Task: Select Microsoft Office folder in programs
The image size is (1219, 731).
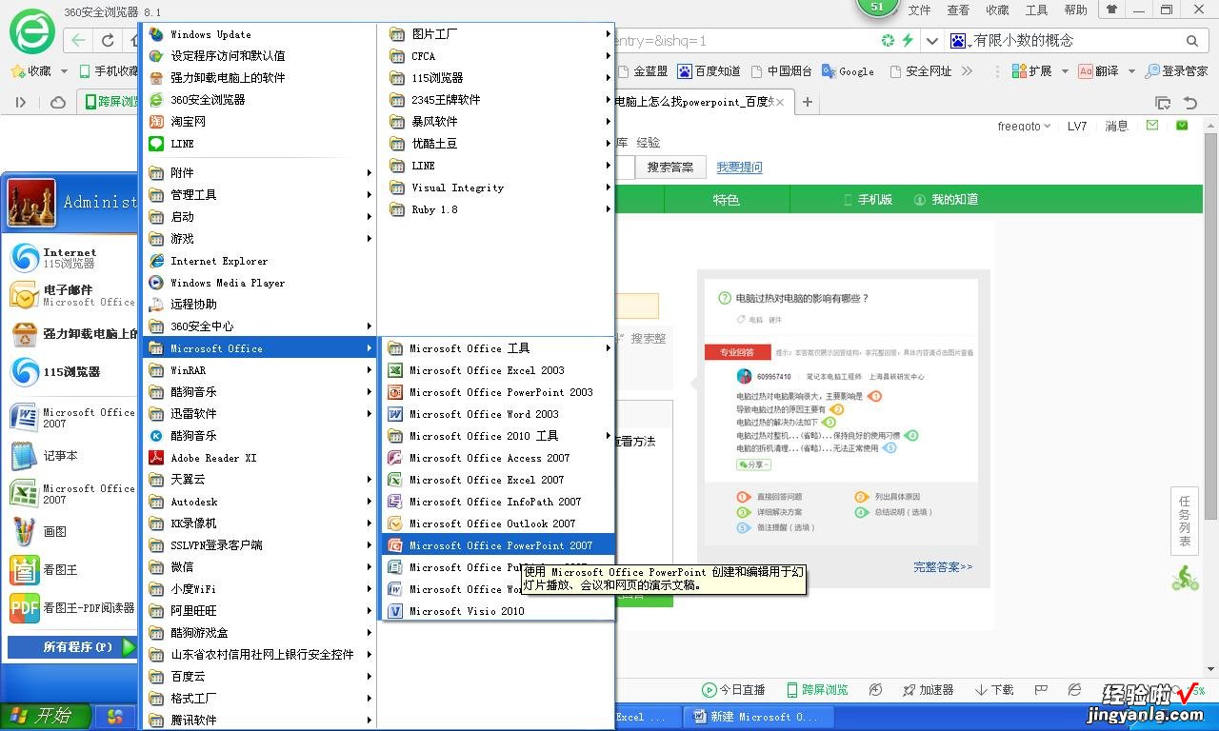Action: (x=259, y=348)
